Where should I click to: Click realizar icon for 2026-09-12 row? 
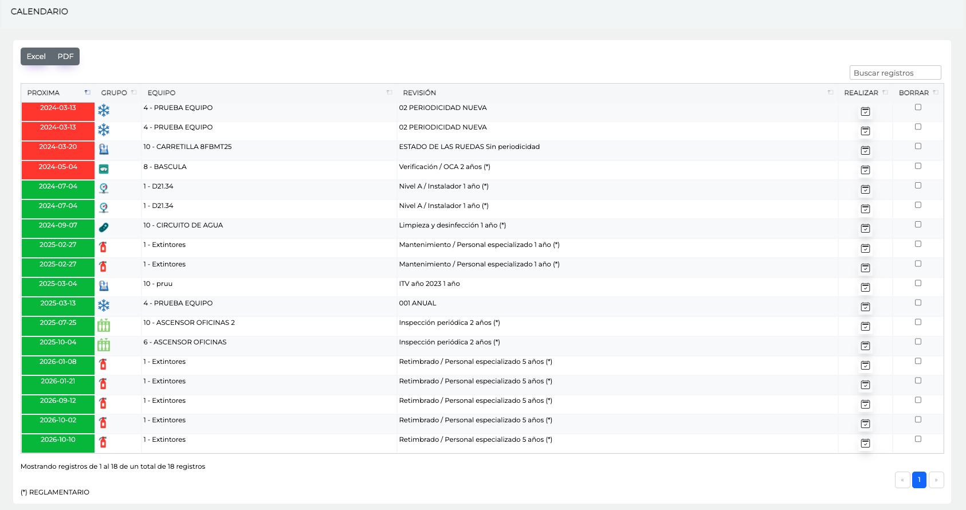[865, 404]
